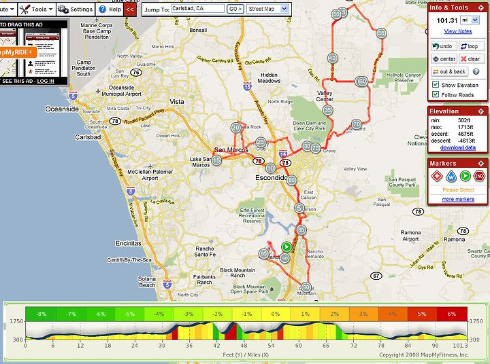Viewport: 490px width, 364px height.
Task: Click the mile 95 route marker
Action: [x=264, y=253]
